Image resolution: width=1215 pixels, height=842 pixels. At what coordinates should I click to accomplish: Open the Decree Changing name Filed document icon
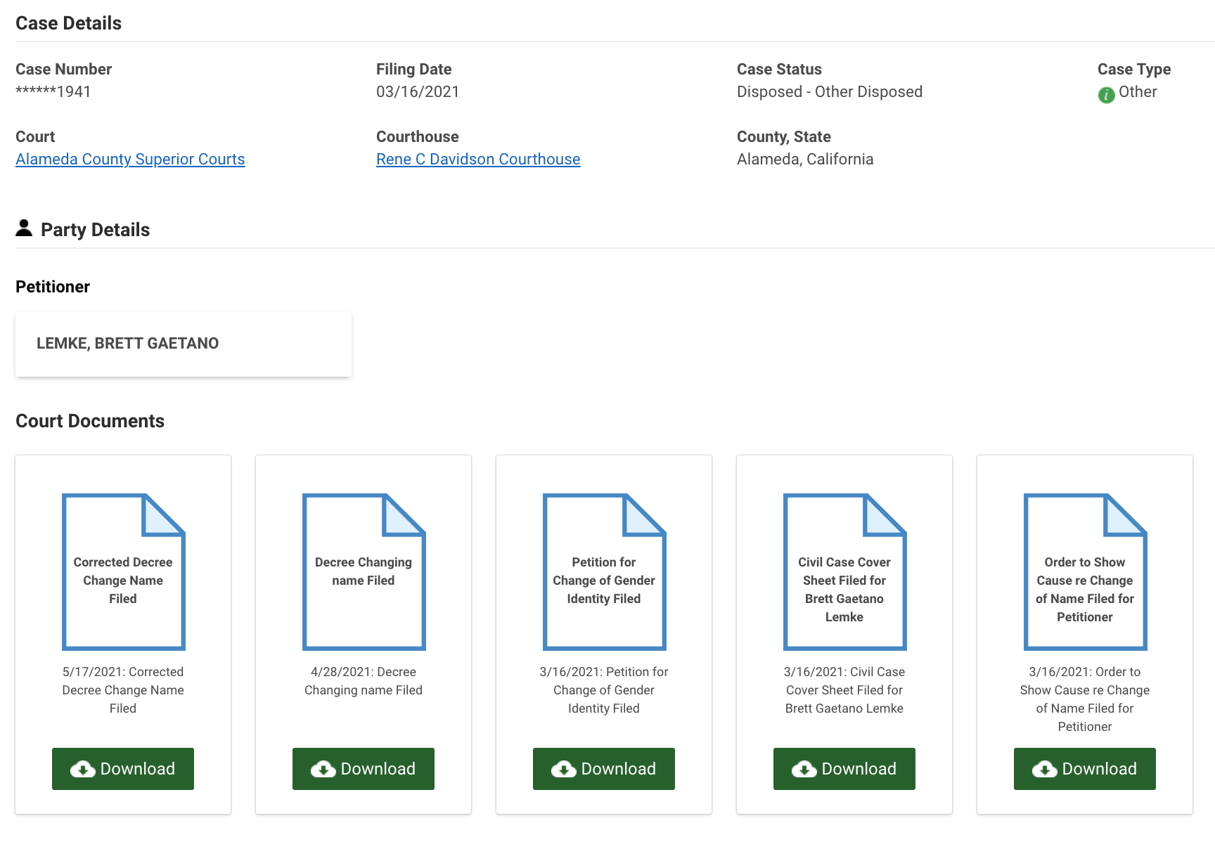(x=364, y=571)
